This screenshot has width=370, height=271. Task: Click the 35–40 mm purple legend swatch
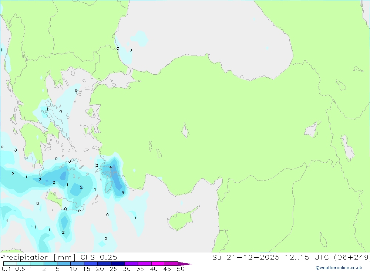144,264
